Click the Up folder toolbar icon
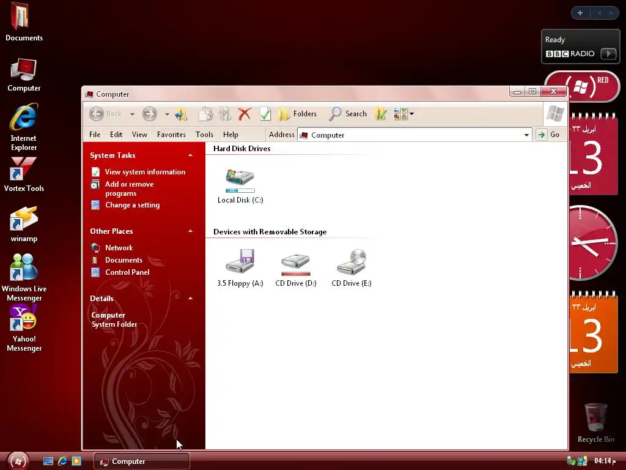Viewport: 626px width, 470px height. (181, 114)
